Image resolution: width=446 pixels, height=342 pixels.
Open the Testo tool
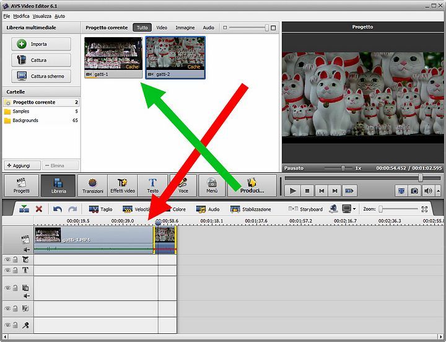click(152, 185)
